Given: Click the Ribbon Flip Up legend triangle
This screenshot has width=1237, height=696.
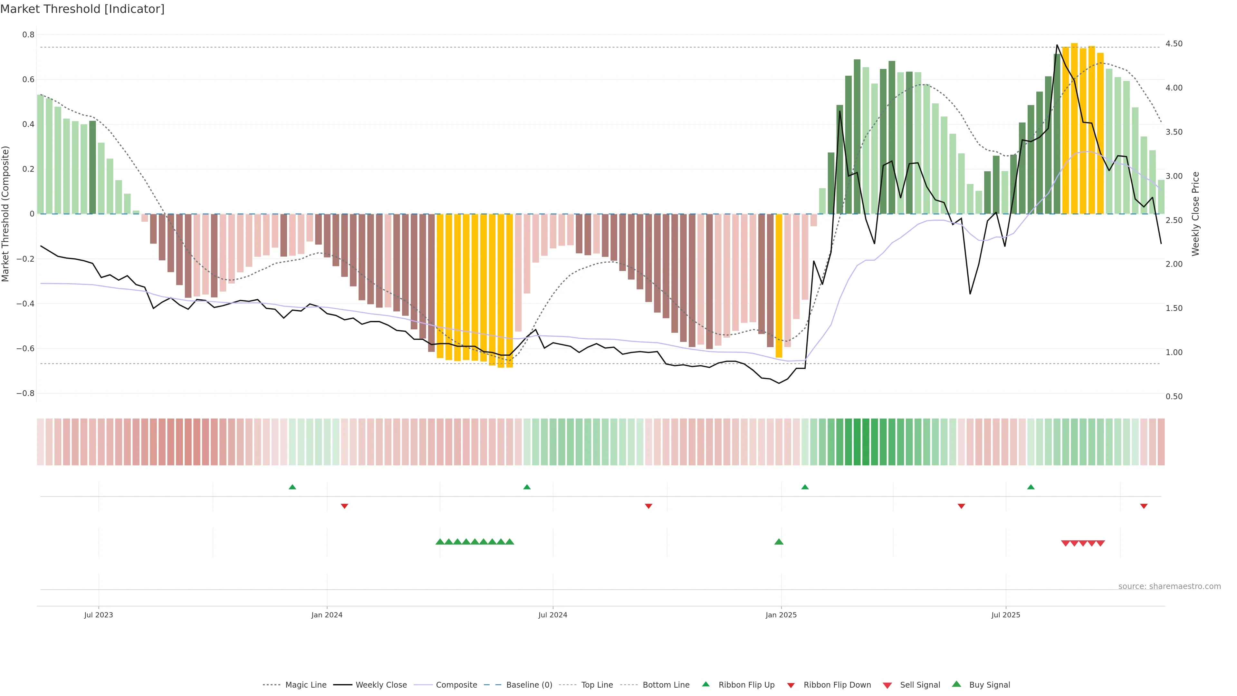Looking at the screenshot, I should (x=706, y=684).
